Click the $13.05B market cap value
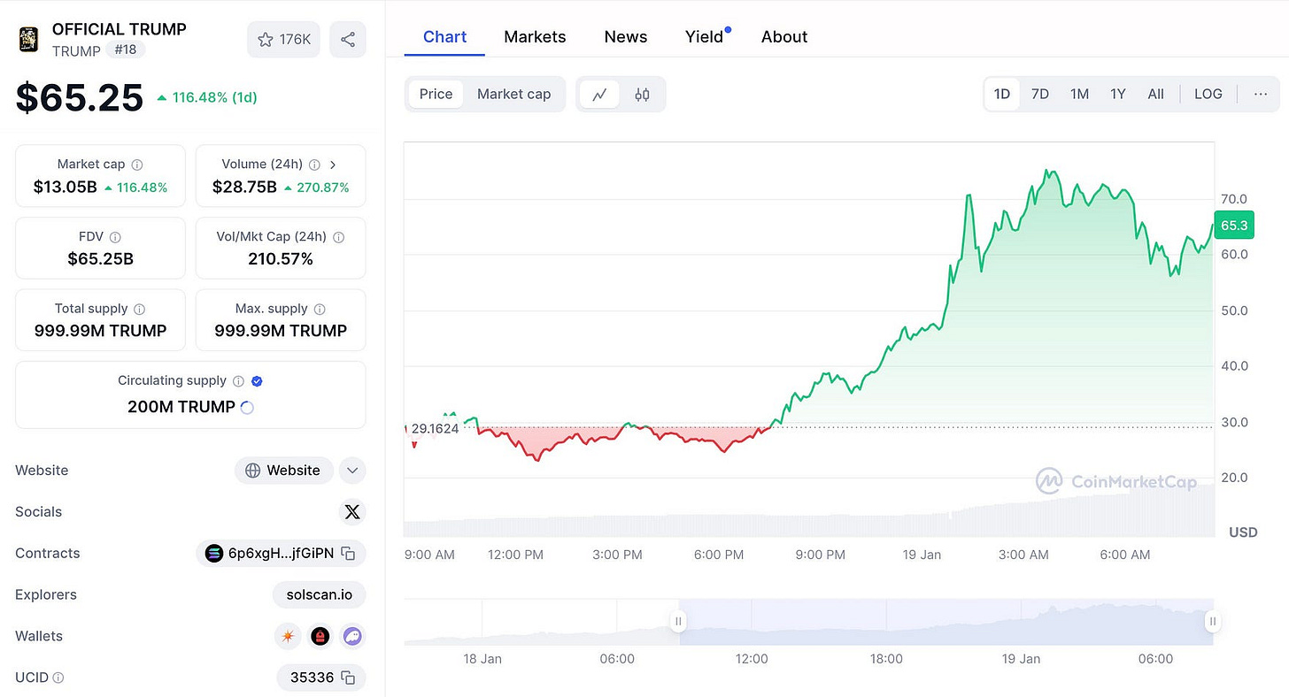 [65, 188]
